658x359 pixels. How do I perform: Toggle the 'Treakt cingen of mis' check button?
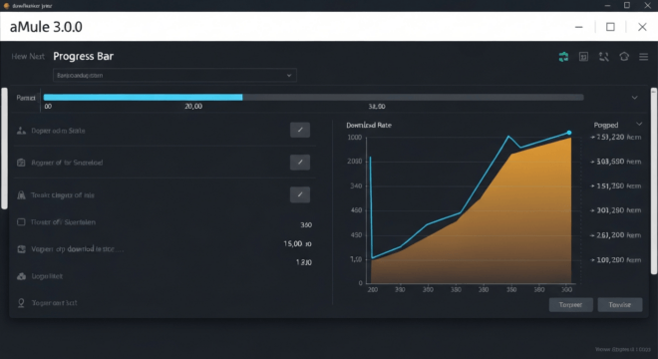[x=300, y=194]
